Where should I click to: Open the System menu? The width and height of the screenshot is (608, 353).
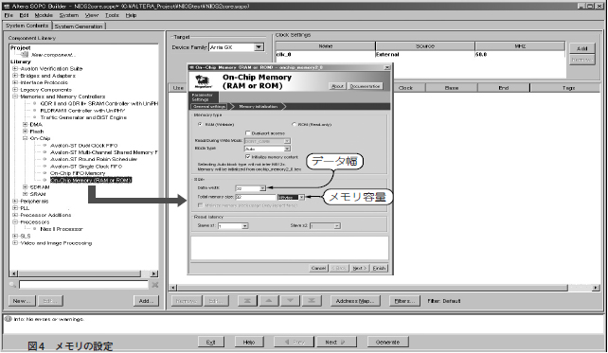pyautogui.click(x=68, y=15)
